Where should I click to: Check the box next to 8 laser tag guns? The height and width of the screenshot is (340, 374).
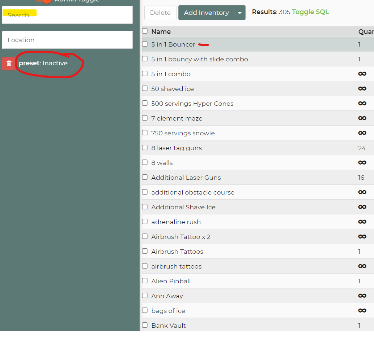(x=145, y=148)
